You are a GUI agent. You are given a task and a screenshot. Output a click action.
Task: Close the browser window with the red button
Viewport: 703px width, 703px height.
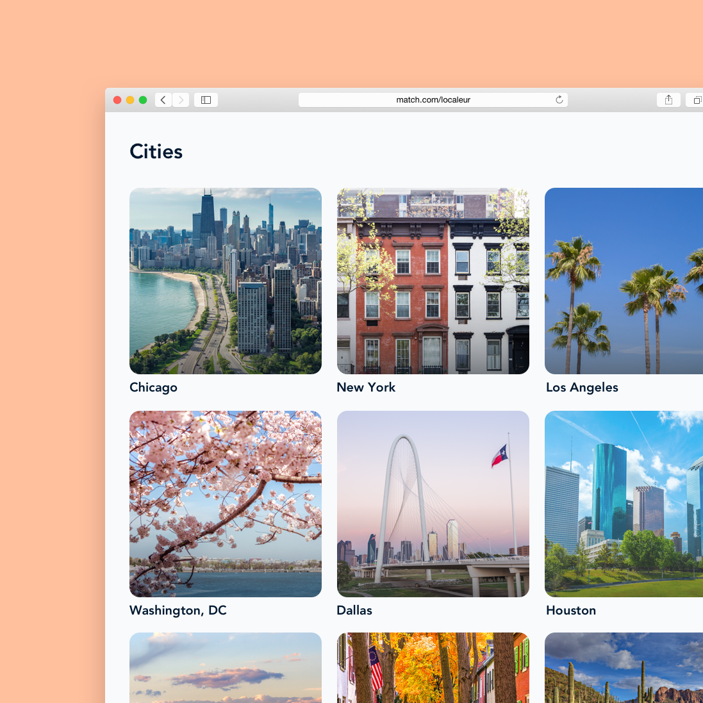(x=117, y=100)
